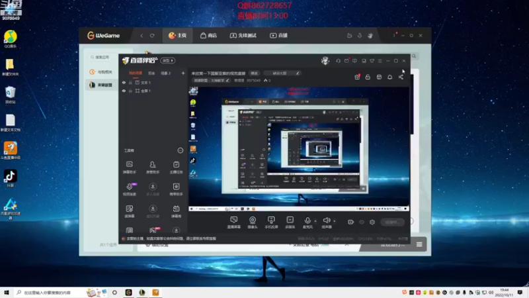Open WeGame 先锋测试 tab

pyautogui.click(x=243, y=36)
